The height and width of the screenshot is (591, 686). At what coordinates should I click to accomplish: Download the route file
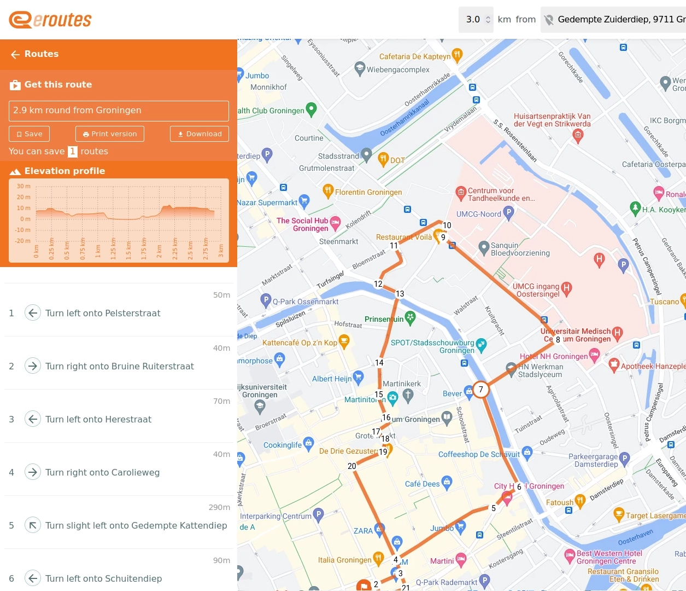[x=200, y=134]
